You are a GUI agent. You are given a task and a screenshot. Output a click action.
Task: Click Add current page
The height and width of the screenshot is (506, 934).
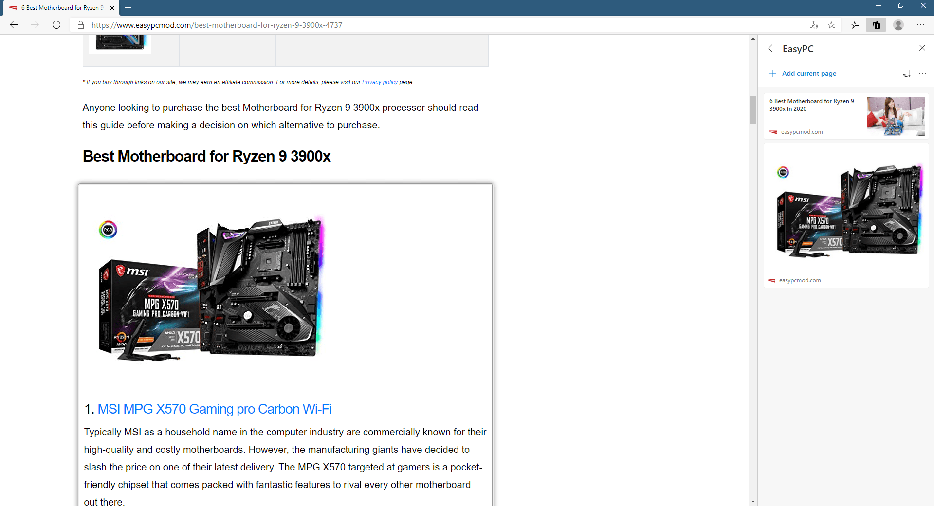click(x=802, y=73)
